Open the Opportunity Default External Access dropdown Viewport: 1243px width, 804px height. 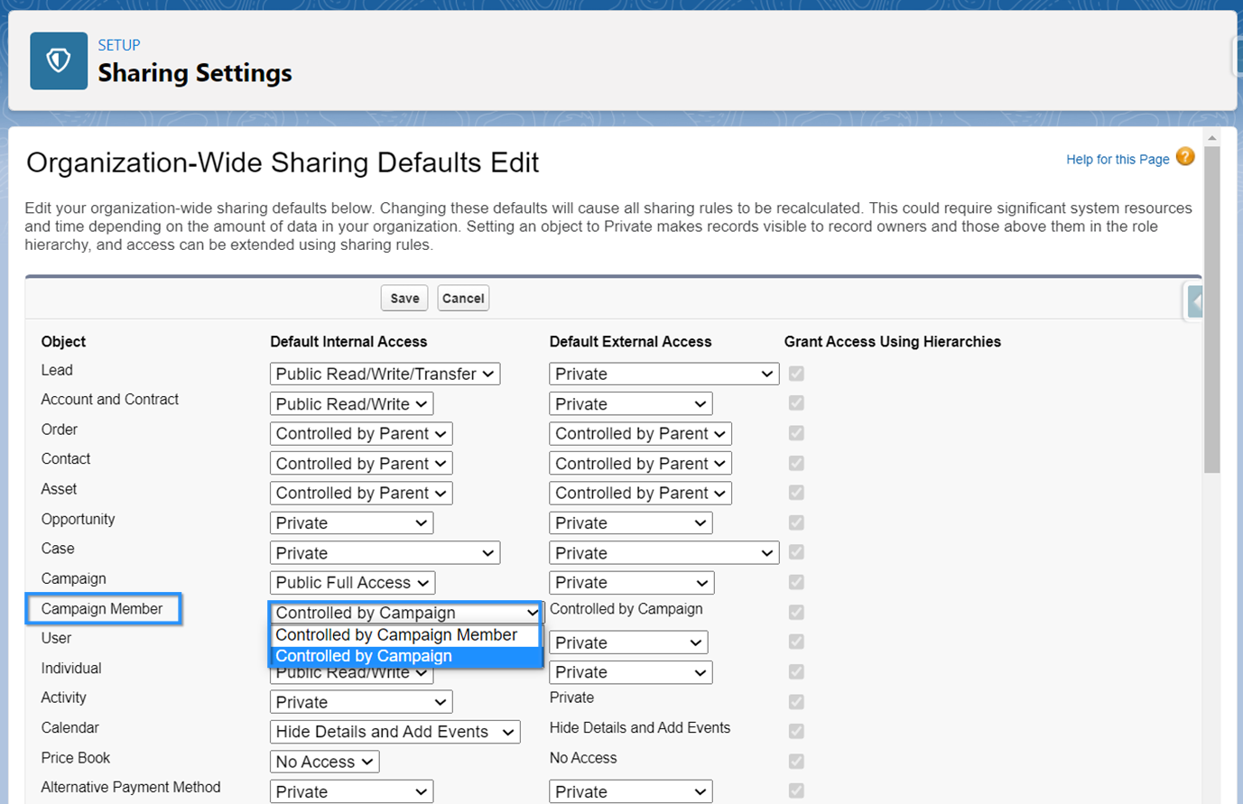(x=630, y=522)
